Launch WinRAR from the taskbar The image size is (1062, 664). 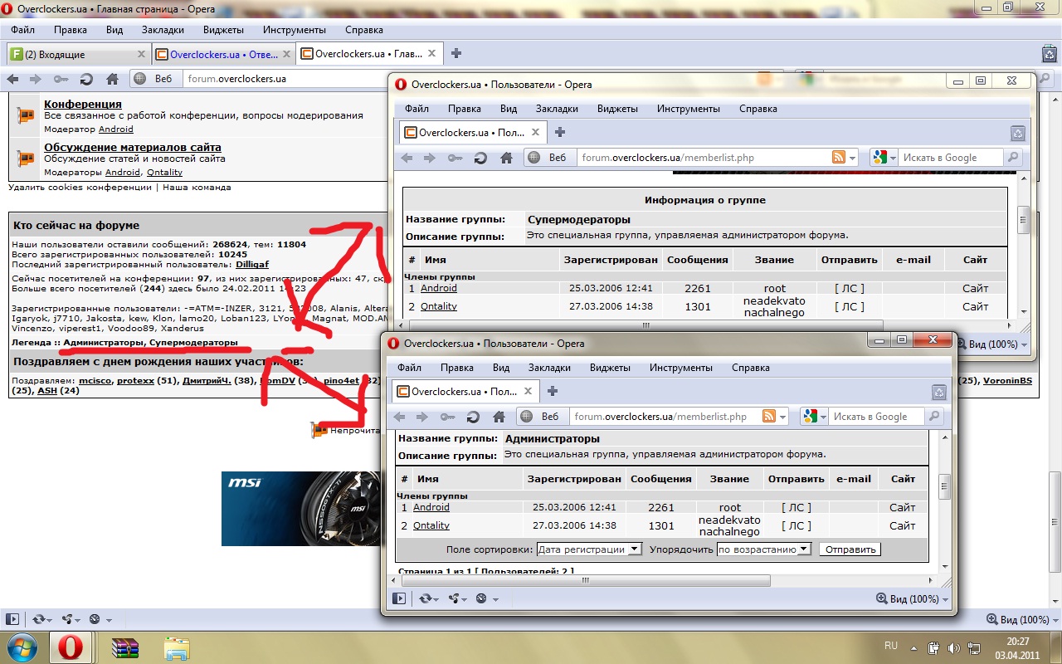click(125, 647)
